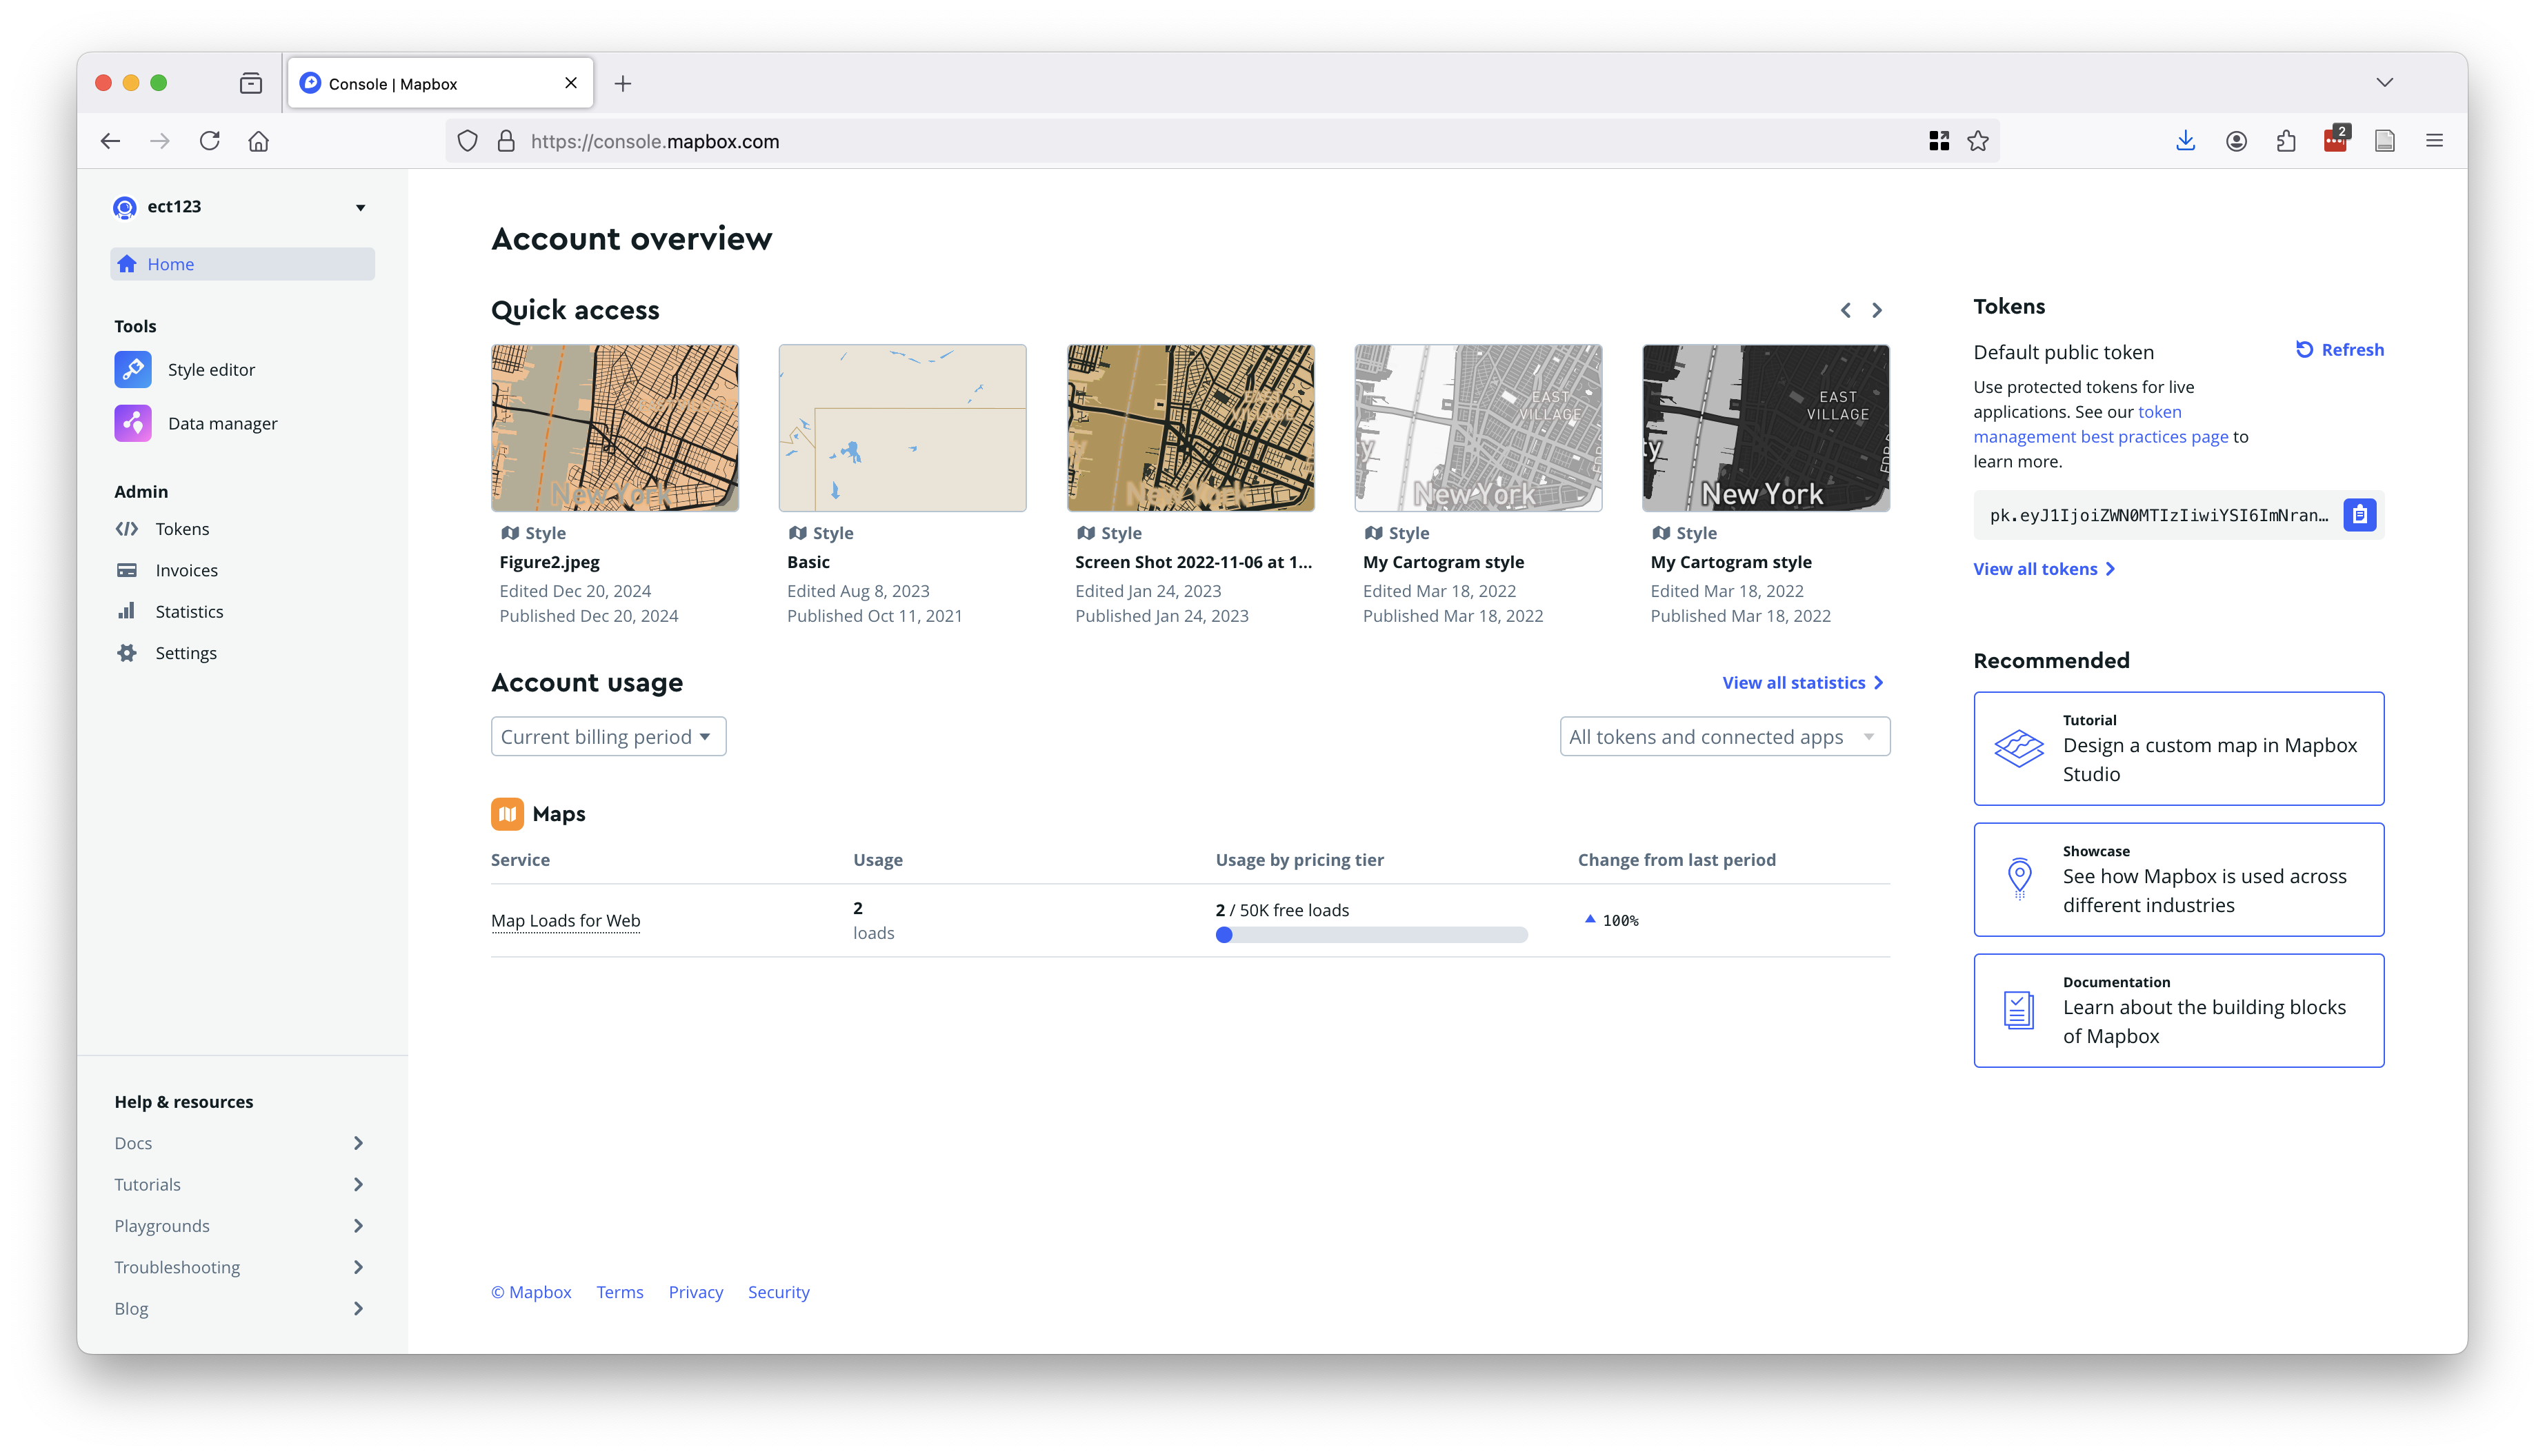The height and width of the screenshot is (1456, 2545).
Task: Go to the Tokens admin page
Action: [x=181, y=528]
